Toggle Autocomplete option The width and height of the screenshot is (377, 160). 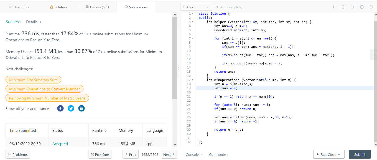[x=229, y=7]
